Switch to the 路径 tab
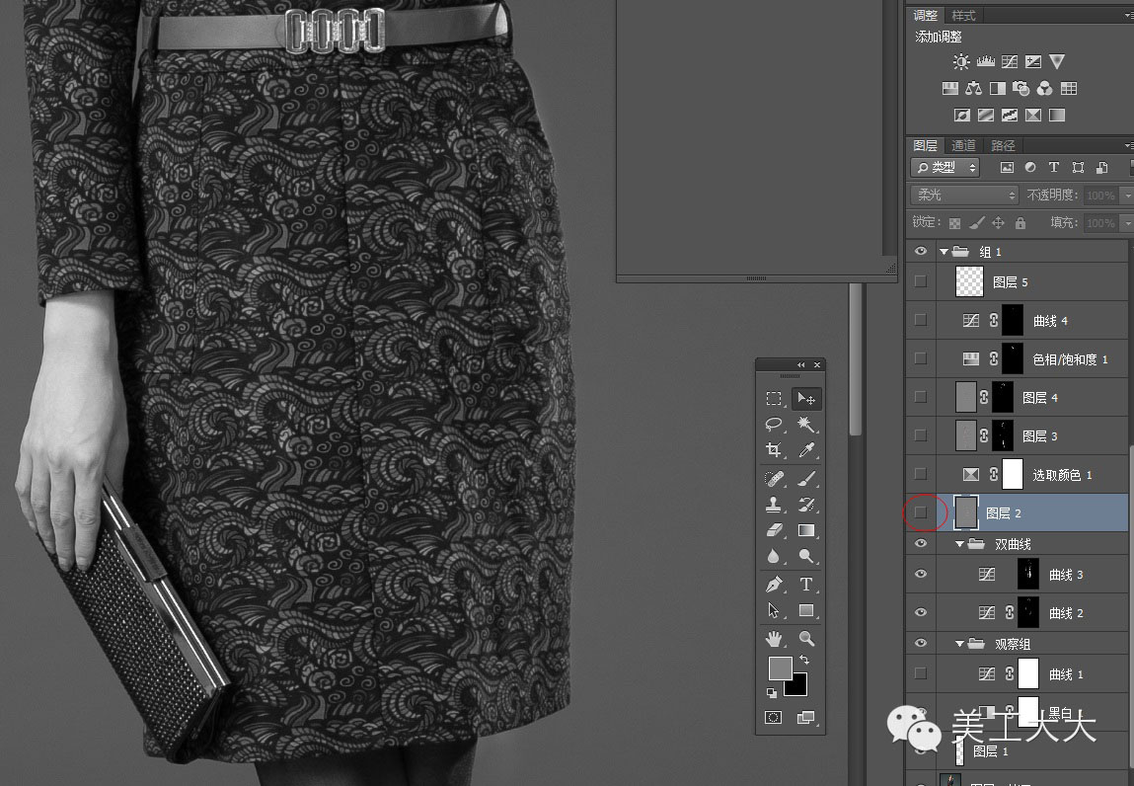 click(x=1003, y=145)
